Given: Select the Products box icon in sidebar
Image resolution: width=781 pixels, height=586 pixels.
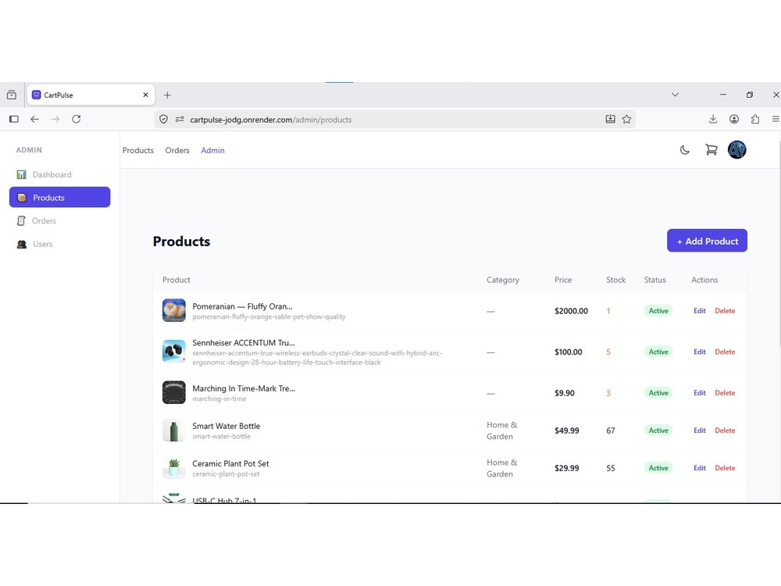Looking at the screenshot, I should 21,198.
